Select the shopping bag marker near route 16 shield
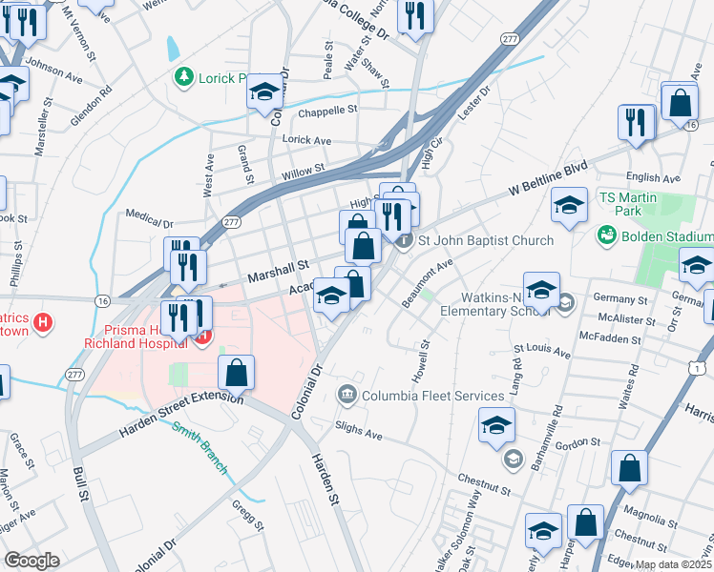The width and height of the screenshot is (714, 572). (x=680, y=104)
